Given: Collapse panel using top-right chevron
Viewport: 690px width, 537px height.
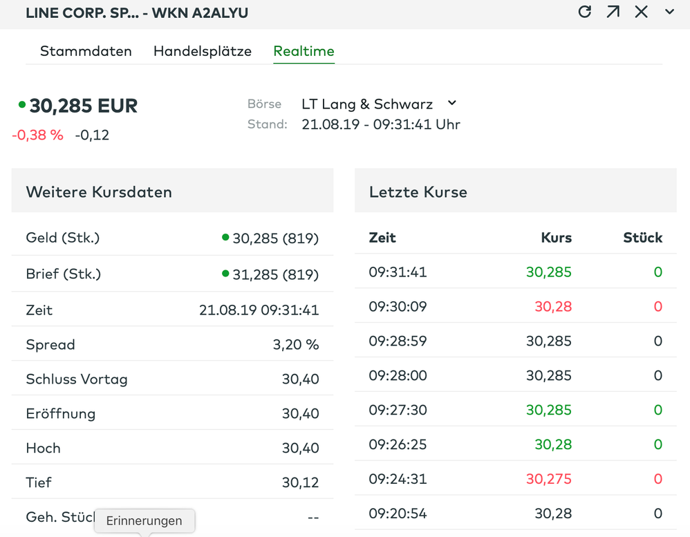Looking at the screenshot, I should click(x=669, y=12).
